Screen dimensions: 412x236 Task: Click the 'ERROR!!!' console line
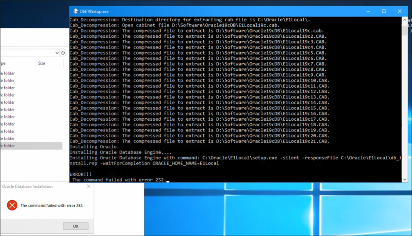(x=80, y=174)
